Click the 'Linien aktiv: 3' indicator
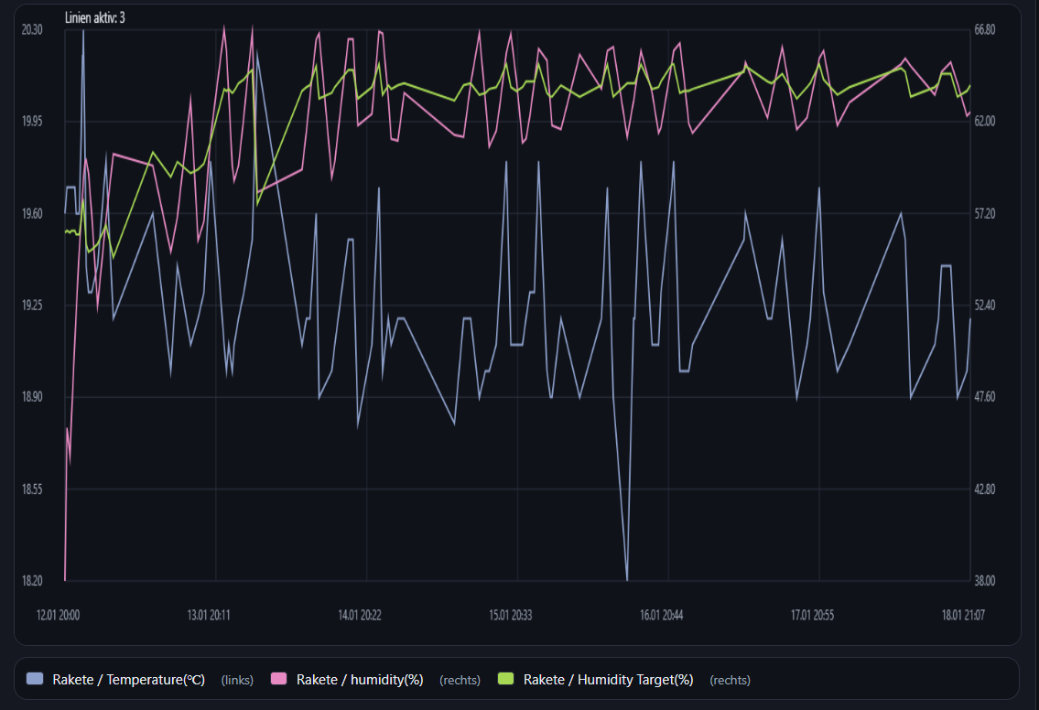This screenshot has width=1039, height=710. point(95,17)
